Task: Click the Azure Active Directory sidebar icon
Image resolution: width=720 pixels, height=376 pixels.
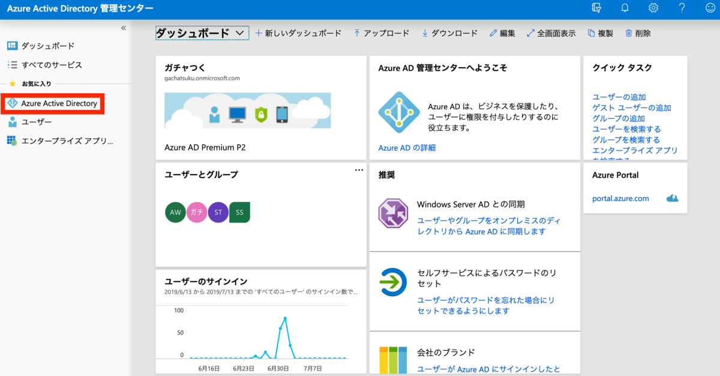Action: point(12,104)
